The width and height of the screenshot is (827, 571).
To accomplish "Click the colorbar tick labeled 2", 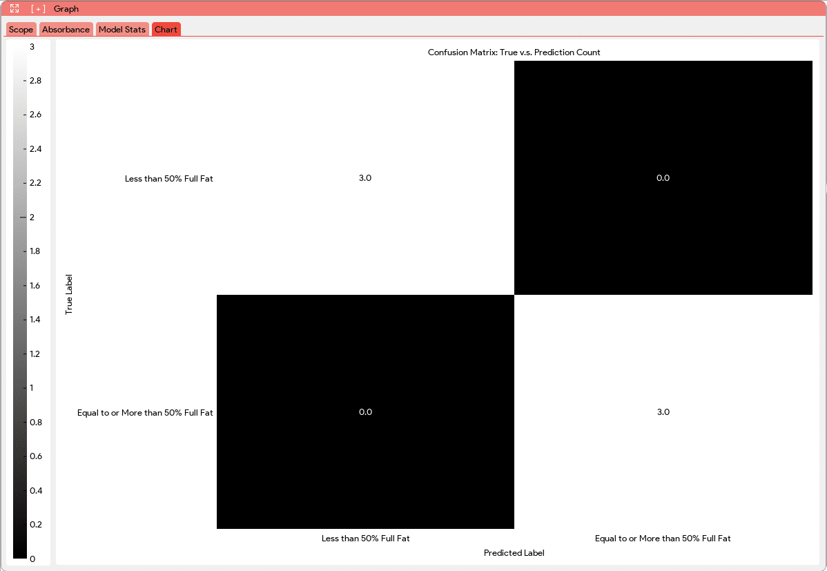I will [31, 217].
